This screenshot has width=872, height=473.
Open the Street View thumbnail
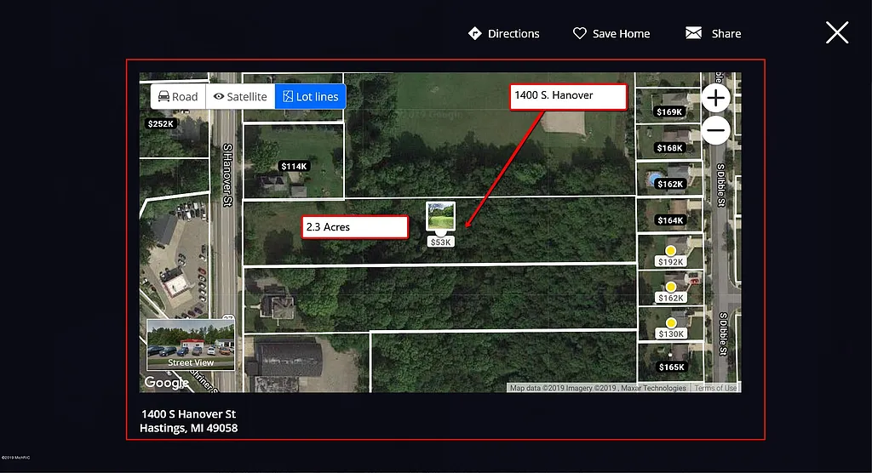pos(191,345)
